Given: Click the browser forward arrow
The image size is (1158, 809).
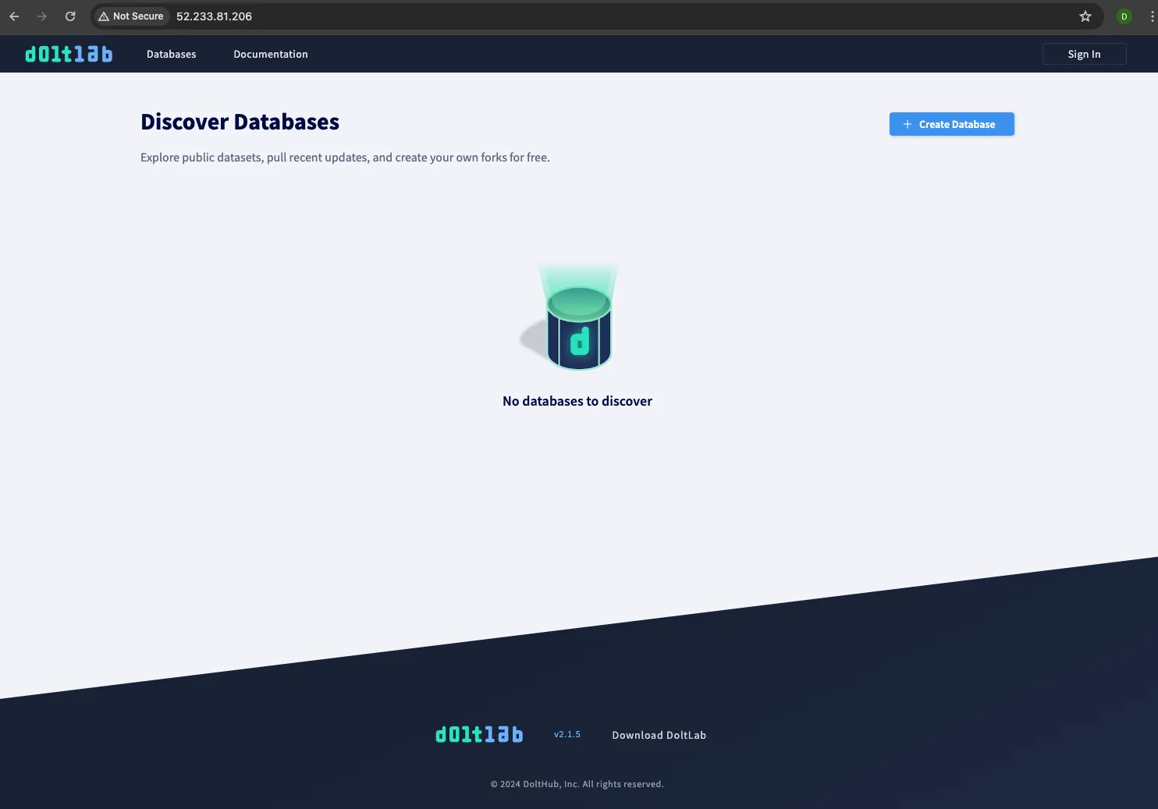Looking at the screenshot, I should click(x=42, y=16).
